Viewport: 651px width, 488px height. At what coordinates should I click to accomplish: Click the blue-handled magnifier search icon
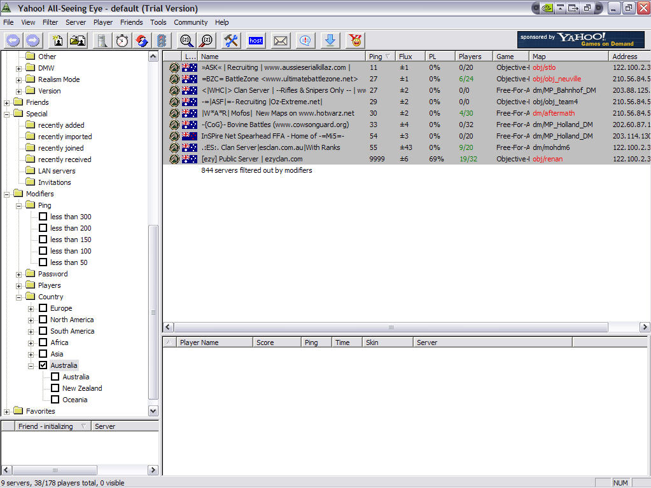(186, 40)
